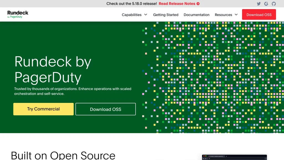Open the Capabilities menu item
This screenshot has width=284, height=160.
click(131, 15)
